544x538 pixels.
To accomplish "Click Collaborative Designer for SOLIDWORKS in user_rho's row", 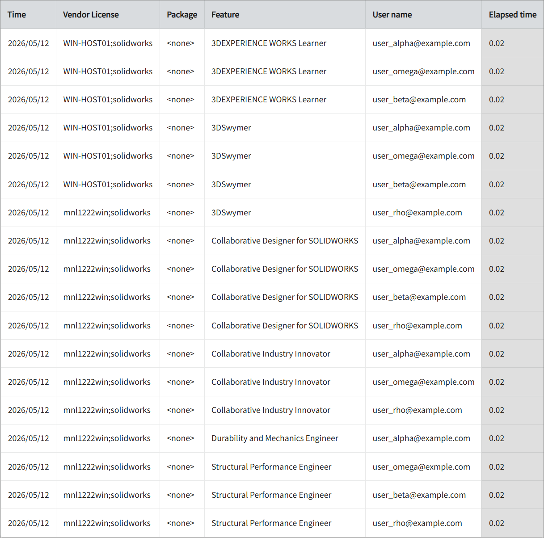I will click(x=285, y=326).
